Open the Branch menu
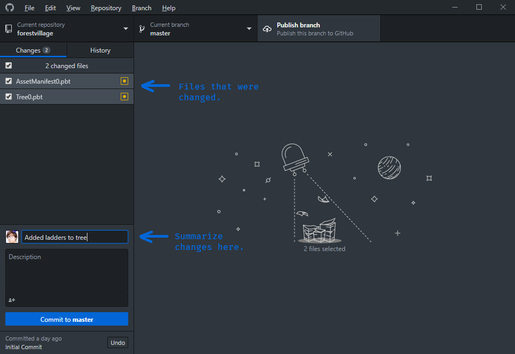Screen dimensions: 515x354 [x=142, y=8]
